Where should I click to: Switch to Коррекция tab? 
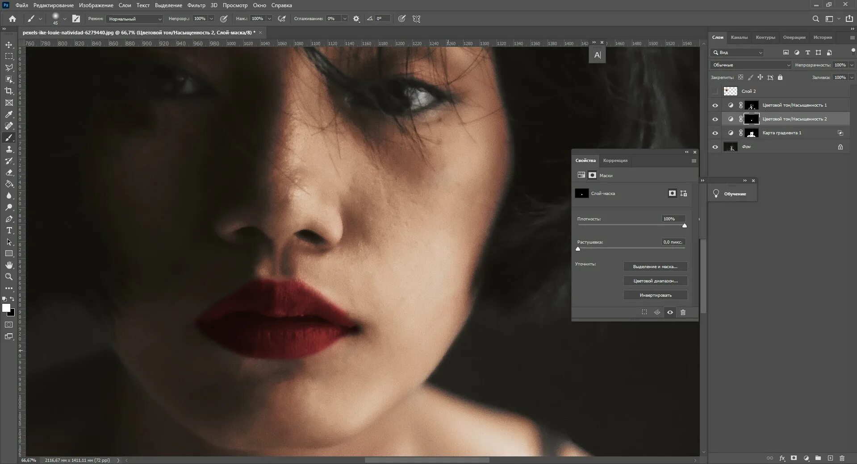pyautogui.click(x=615, y=161)
